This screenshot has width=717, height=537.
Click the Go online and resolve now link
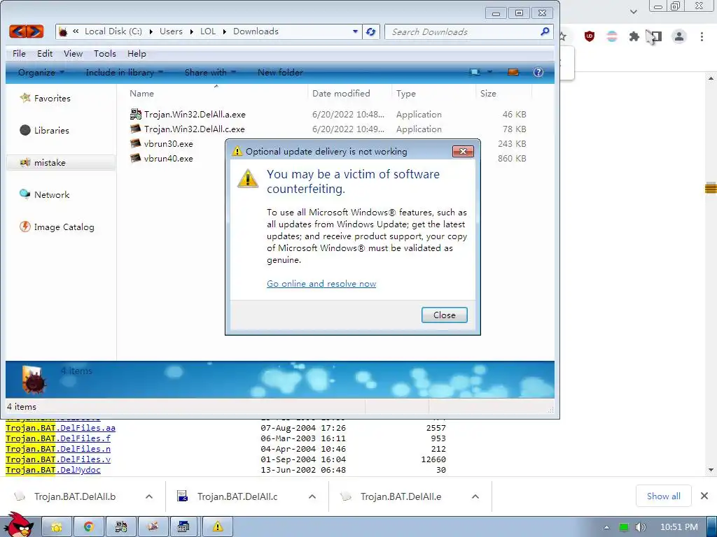[321, 284]
